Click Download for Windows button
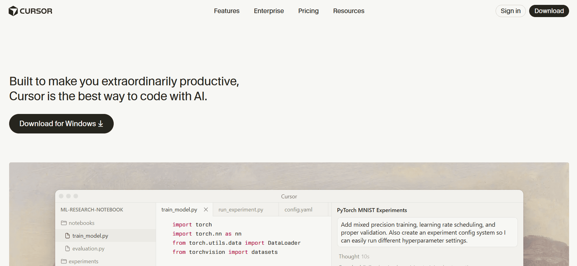 pyautogui.click(x=61, y=124)
